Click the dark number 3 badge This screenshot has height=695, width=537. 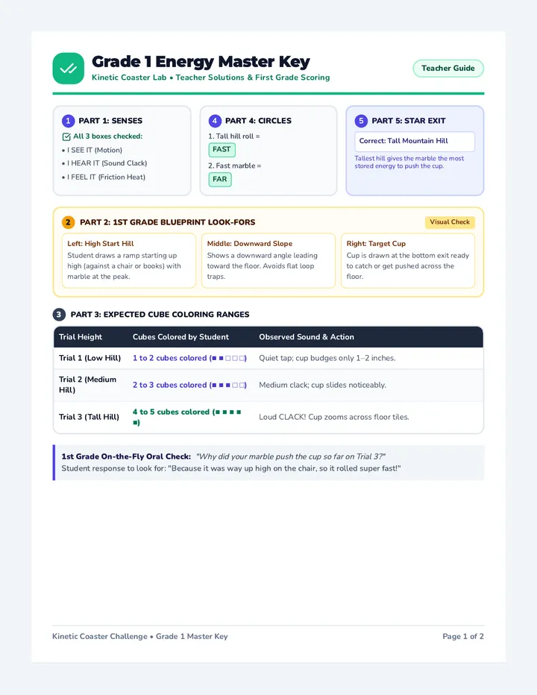coord(59,314)
